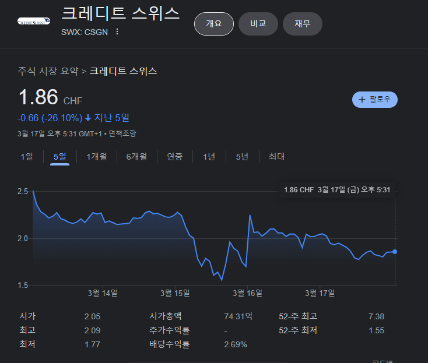Click the 주식 시장 요약 breadcrumb link
The width and height of the screenshot is (428, 363).
point(48,71)
